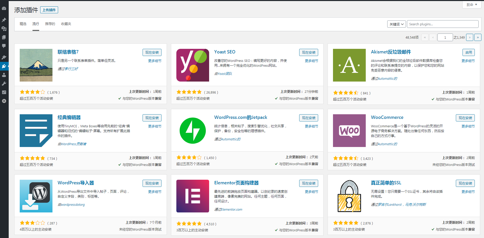Install Jetpack with 现在安装
Viewport: 484px width, 238px height.
click(x=309, y=118)
